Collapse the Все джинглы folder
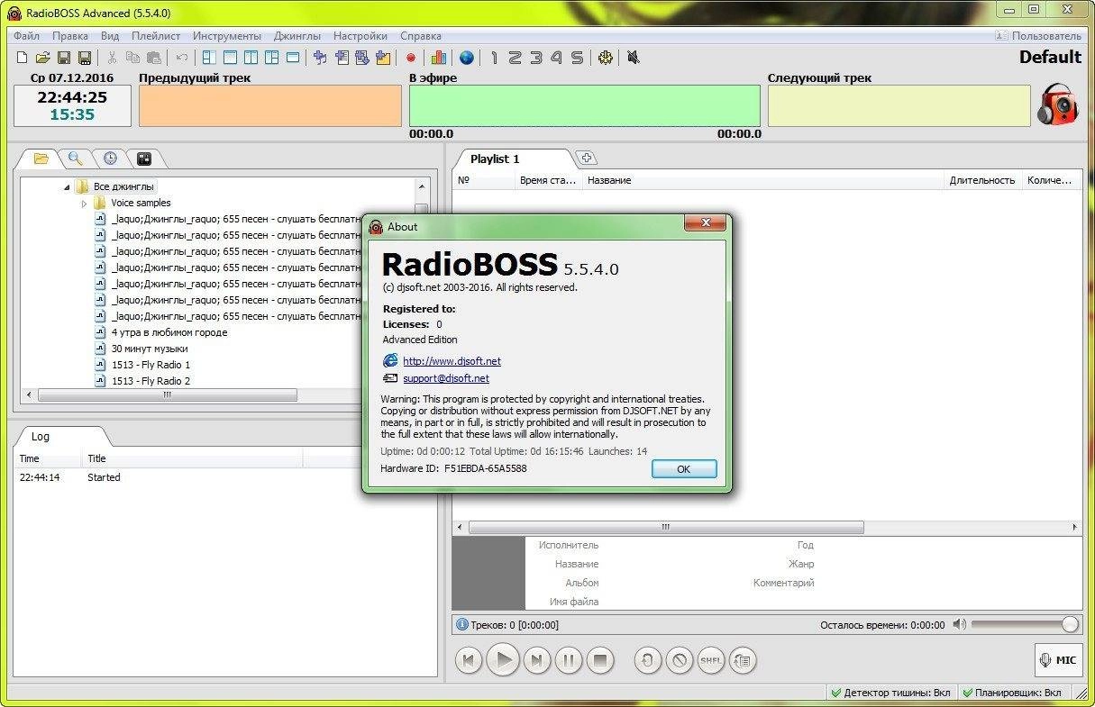1095x707 pixels. [x=68, y=187]
